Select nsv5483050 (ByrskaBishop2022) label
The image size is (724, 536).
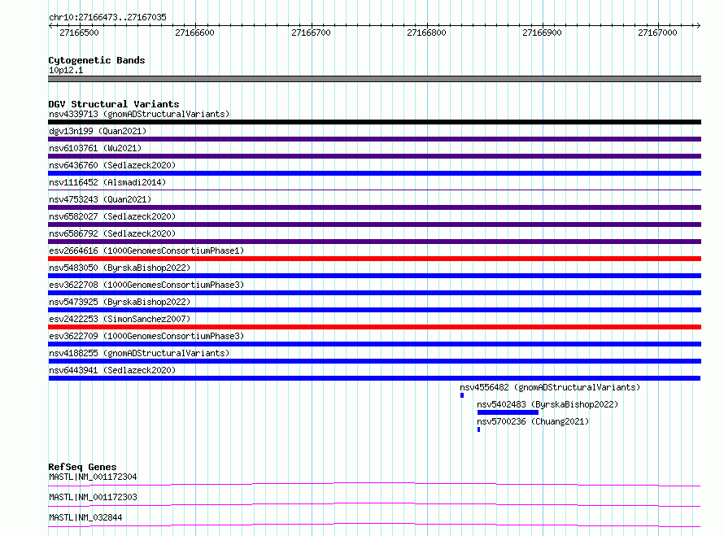click(120, 268)
